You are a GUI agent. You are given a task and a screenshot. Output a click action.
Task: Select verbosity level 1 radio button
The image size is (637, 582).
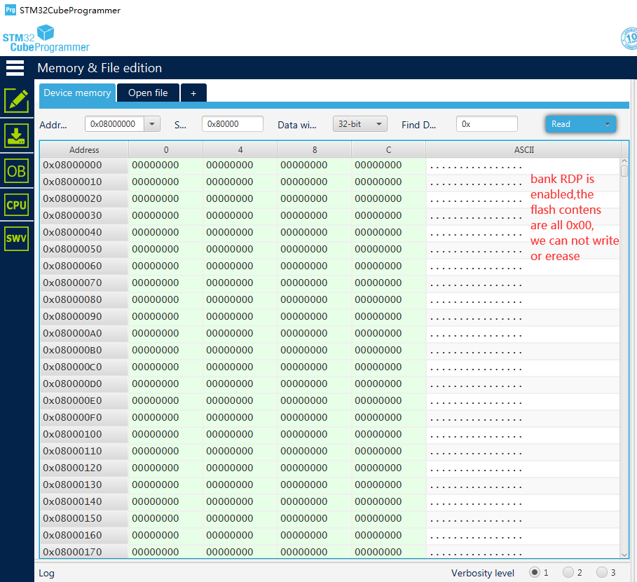535,572
